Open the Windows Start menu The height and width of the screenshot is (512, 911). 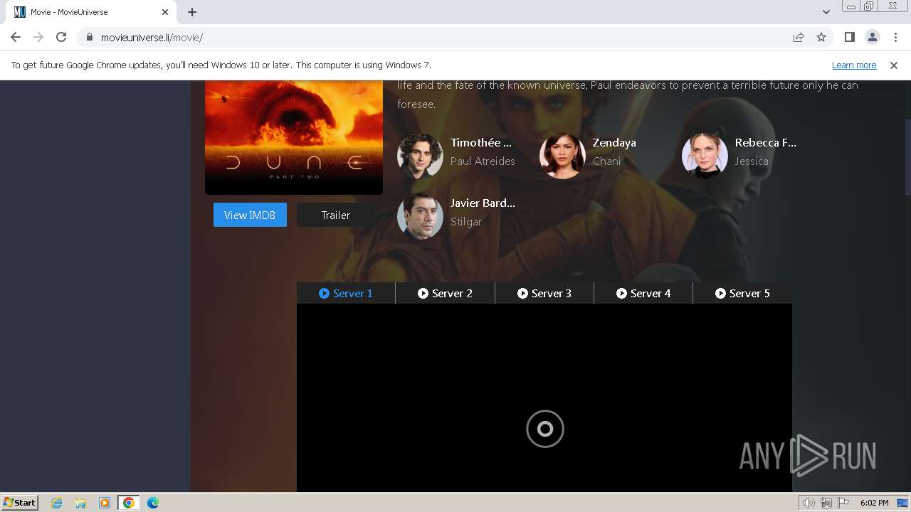coord(20,502)
